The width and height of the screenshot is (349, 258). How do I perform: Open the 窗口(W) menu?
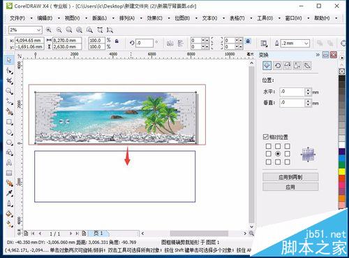tap(294, 18)
